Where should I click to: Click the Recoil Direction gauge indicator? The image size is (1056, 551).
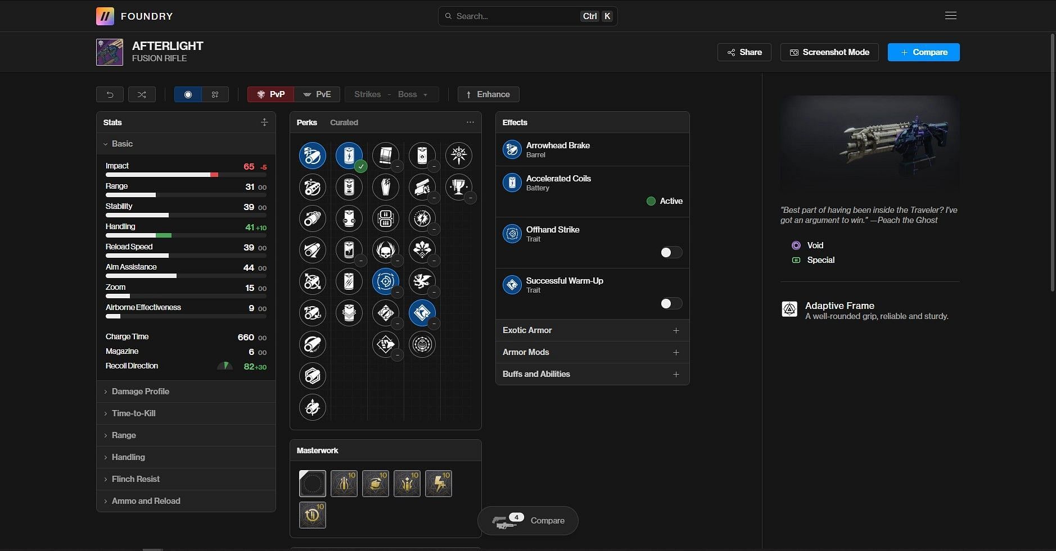pos(225,366)
